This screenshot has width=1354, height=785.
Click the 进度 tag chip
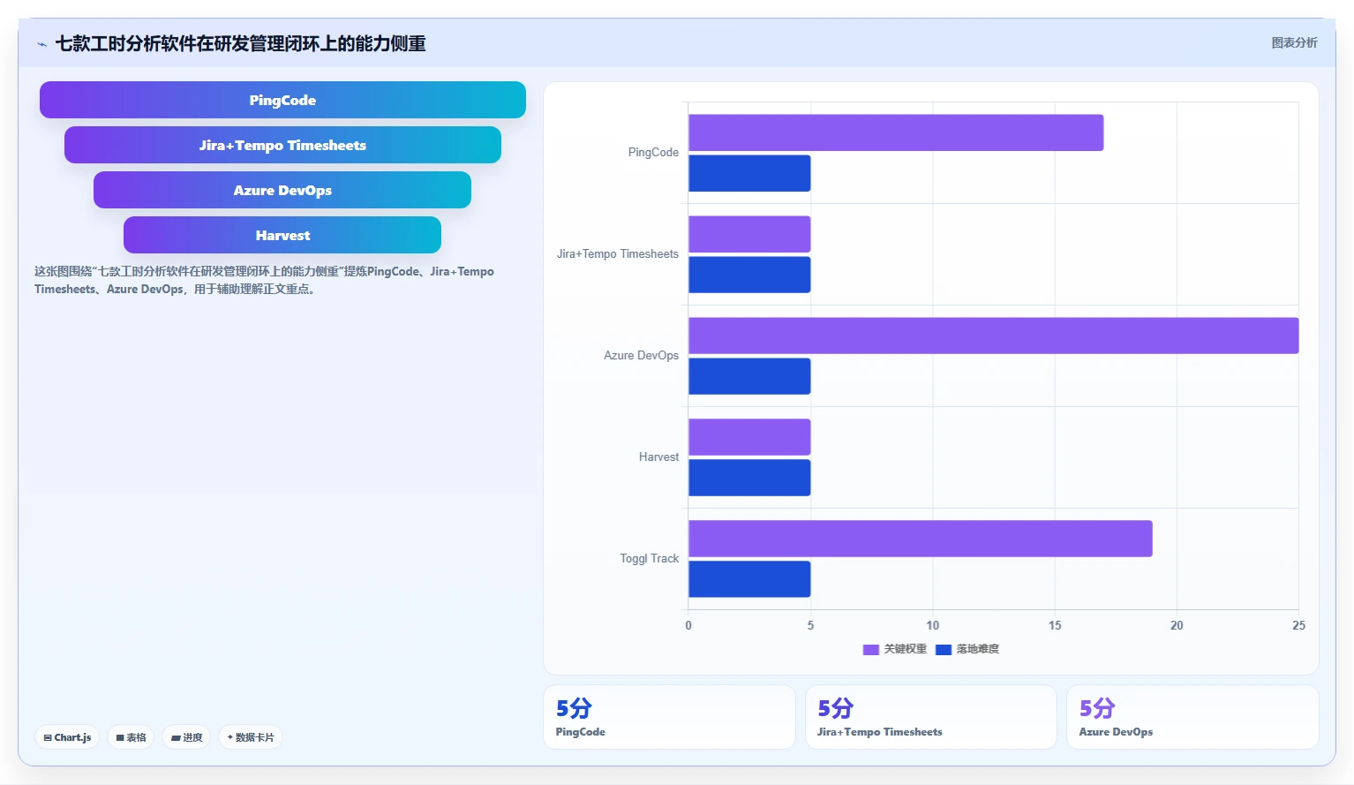(186, 737)
